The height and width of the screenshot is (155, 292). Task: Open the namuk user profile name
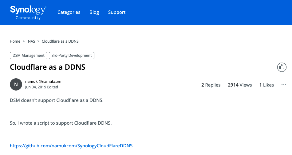(x=31, y=82)
